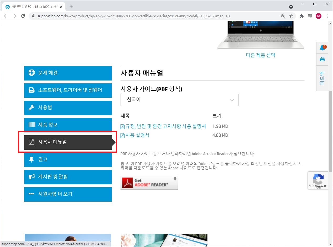Open the zoom magnifier icon in address bar

(283, 16)
